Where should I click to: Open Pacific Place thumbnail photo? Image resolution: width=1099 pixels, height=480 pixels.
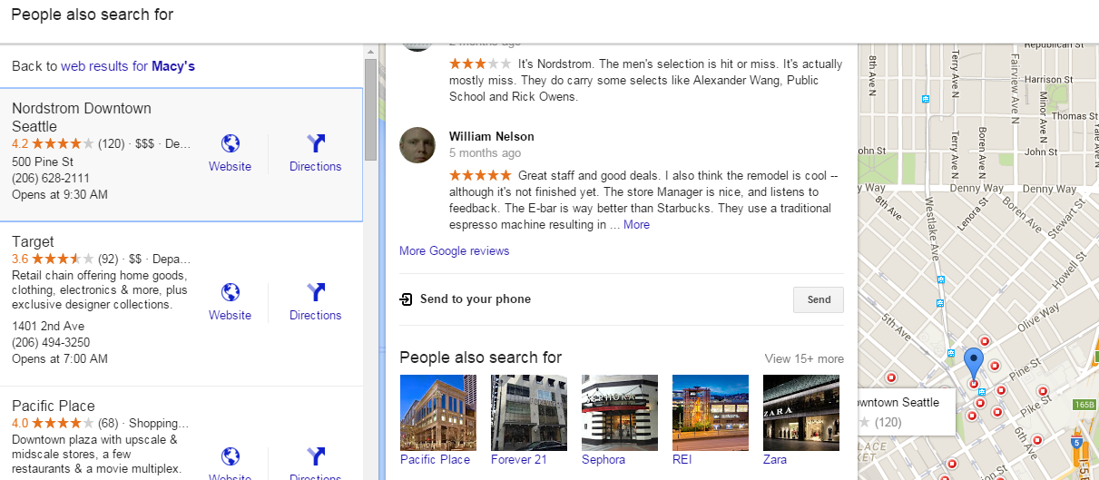[x=437, y=413]
